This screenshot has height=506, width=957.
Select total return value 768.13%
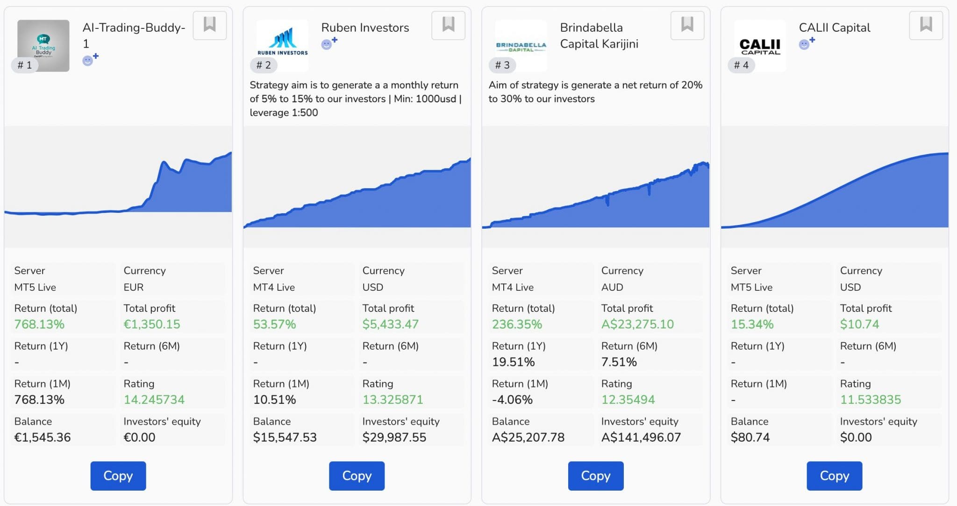[39, 324]
